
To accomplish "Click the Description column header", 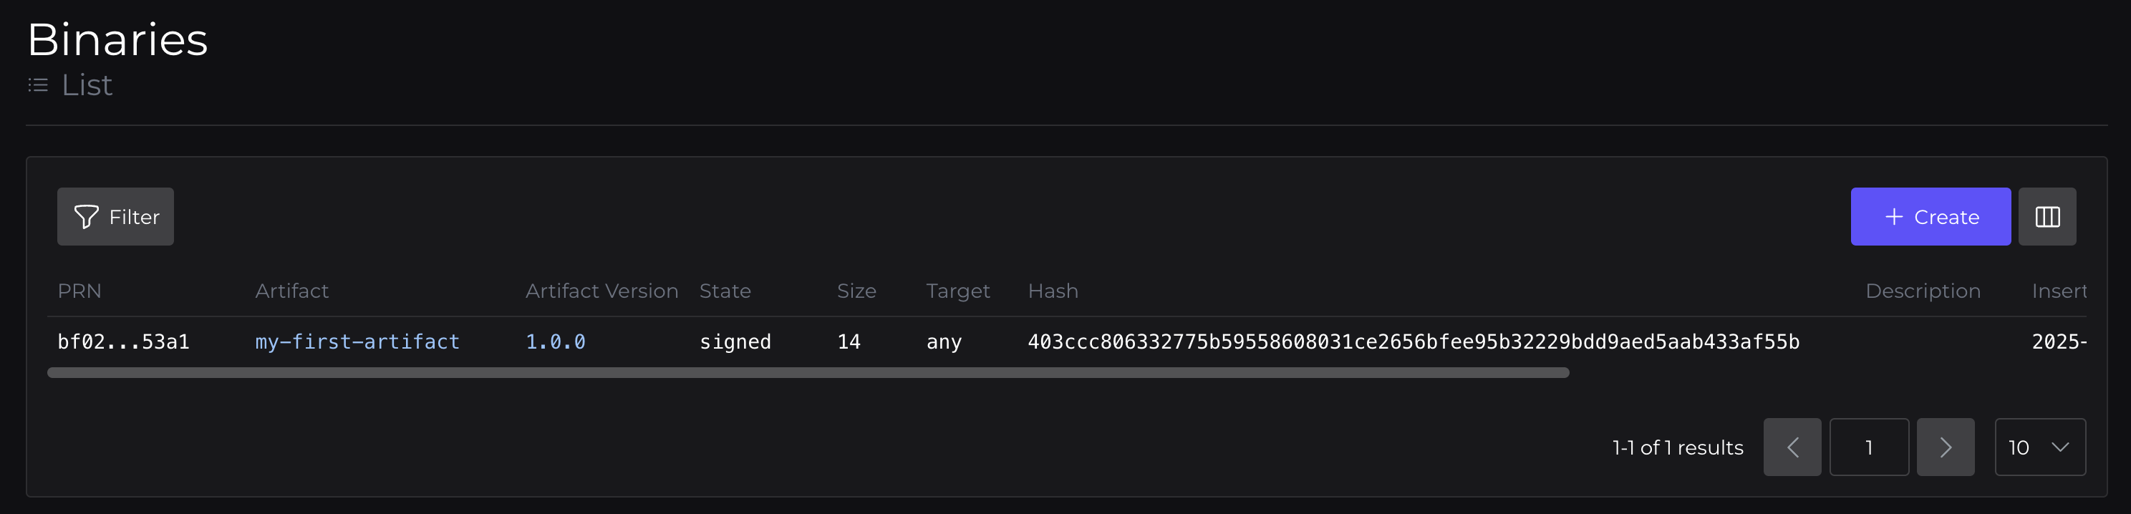I will [x=1923, y=291].
